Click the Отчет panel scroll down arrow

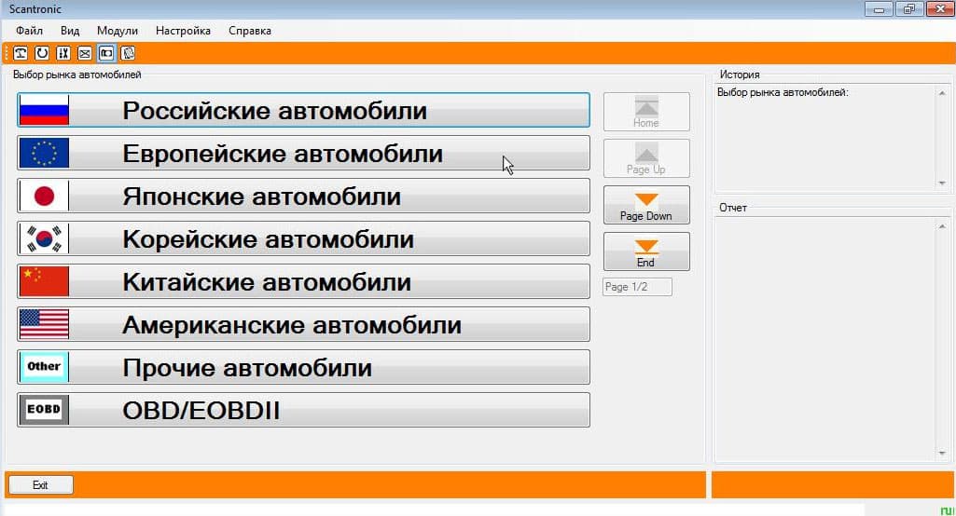point(942,454)
